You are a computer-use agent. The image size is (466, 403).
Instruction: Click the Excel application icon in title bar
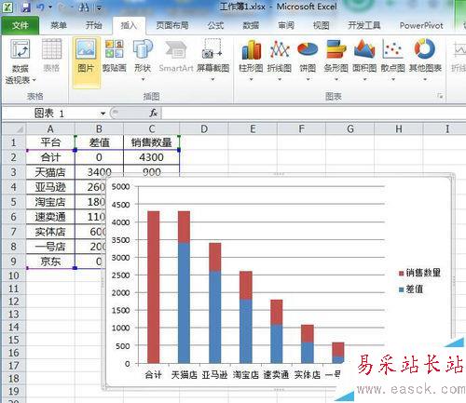7,7
